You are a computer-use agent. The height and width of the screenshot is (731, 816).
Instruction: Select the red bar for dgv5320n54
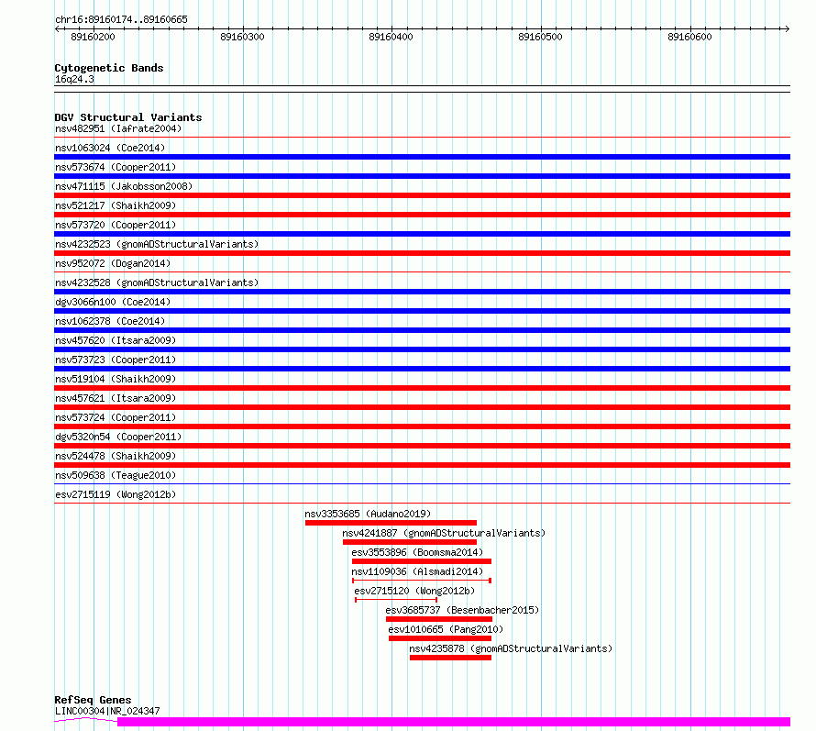tap(422, 446)
